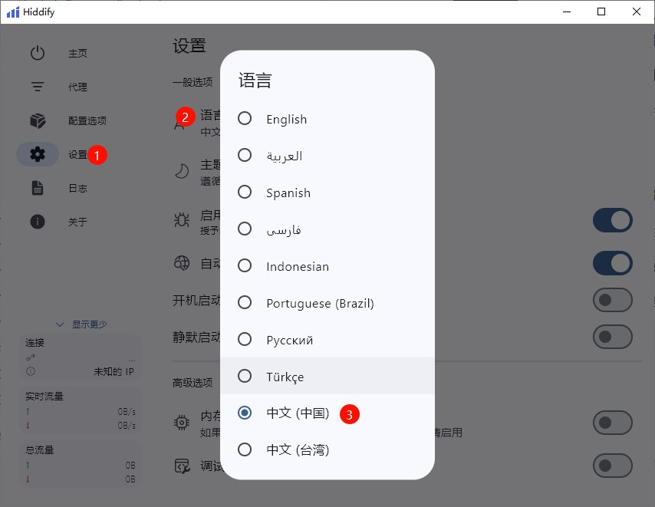
Task: Choose Spanish radio button
Action: coord(245,193)
